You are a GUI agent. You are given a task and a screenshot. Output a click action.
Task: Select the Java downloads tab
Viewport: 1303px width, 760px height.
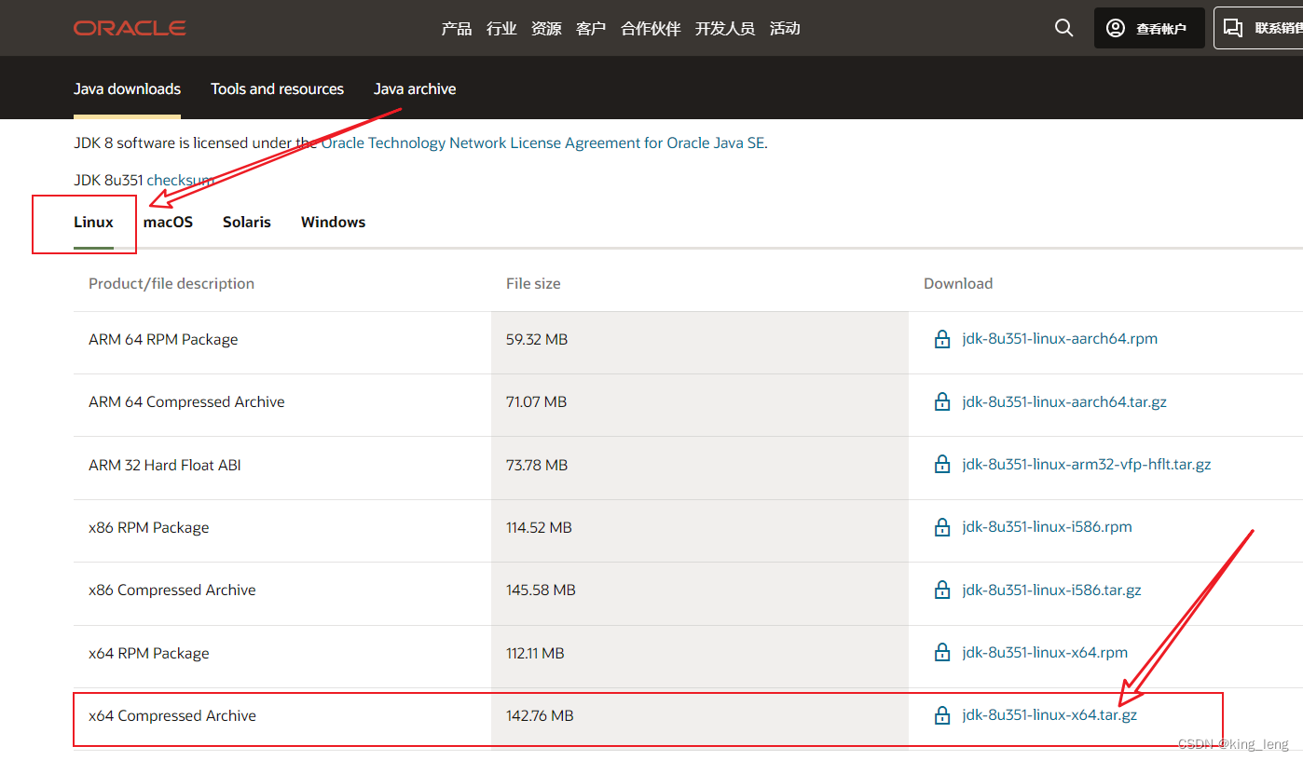click(x=127, y=88)
